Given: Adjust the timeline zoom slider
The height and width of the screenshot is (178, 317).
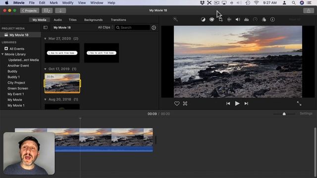Looking at the screenshot, I should (284, 114).
